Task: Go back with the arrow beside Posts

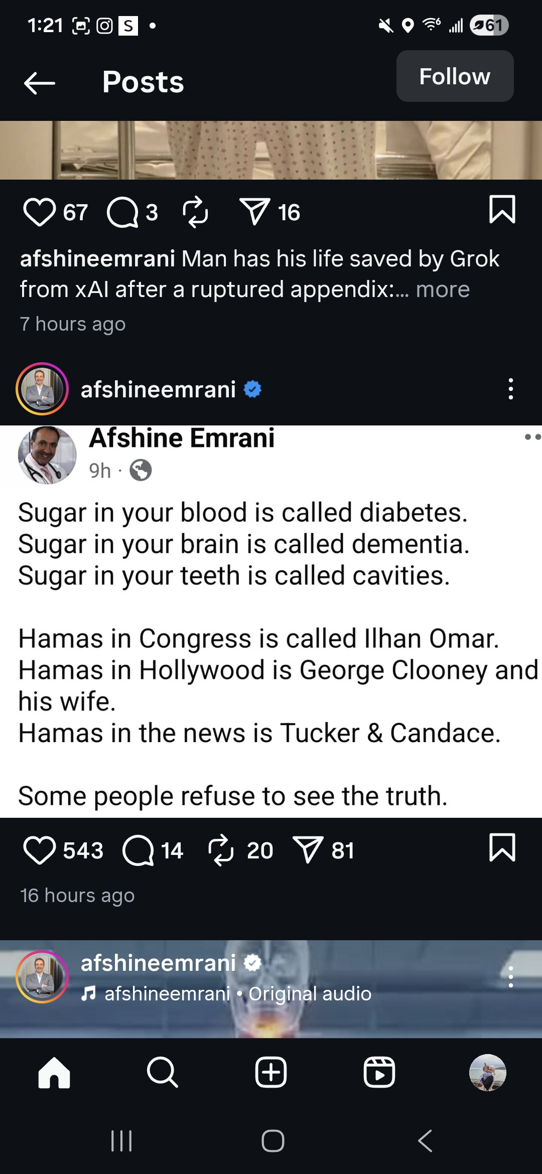Action: pos(40,83)
